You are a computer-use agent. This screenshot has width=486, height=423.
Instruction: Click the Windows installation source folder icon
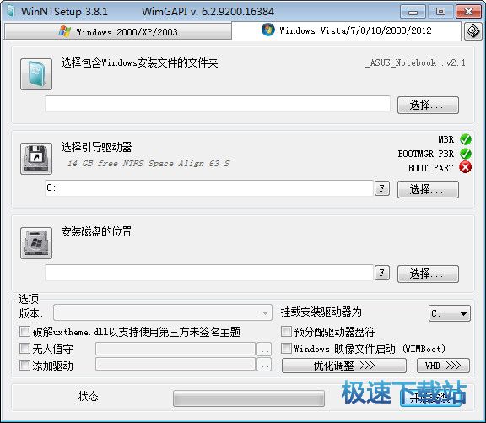click(x=36, y=74)
